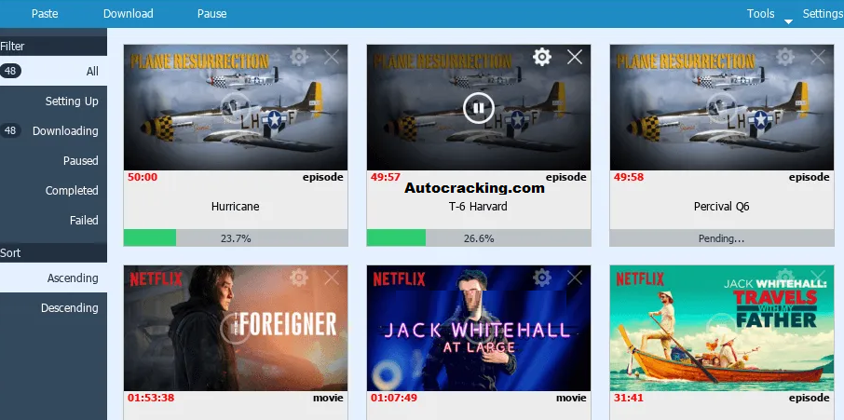The height and width of the screenshot is (420, 844).
Task: Open gear settings on Percival Q6 card
Action: coord(785,57)
